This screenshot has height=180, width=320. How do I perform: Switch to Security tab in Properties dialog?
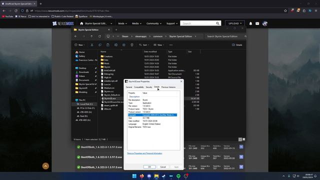tap(149, 87)
